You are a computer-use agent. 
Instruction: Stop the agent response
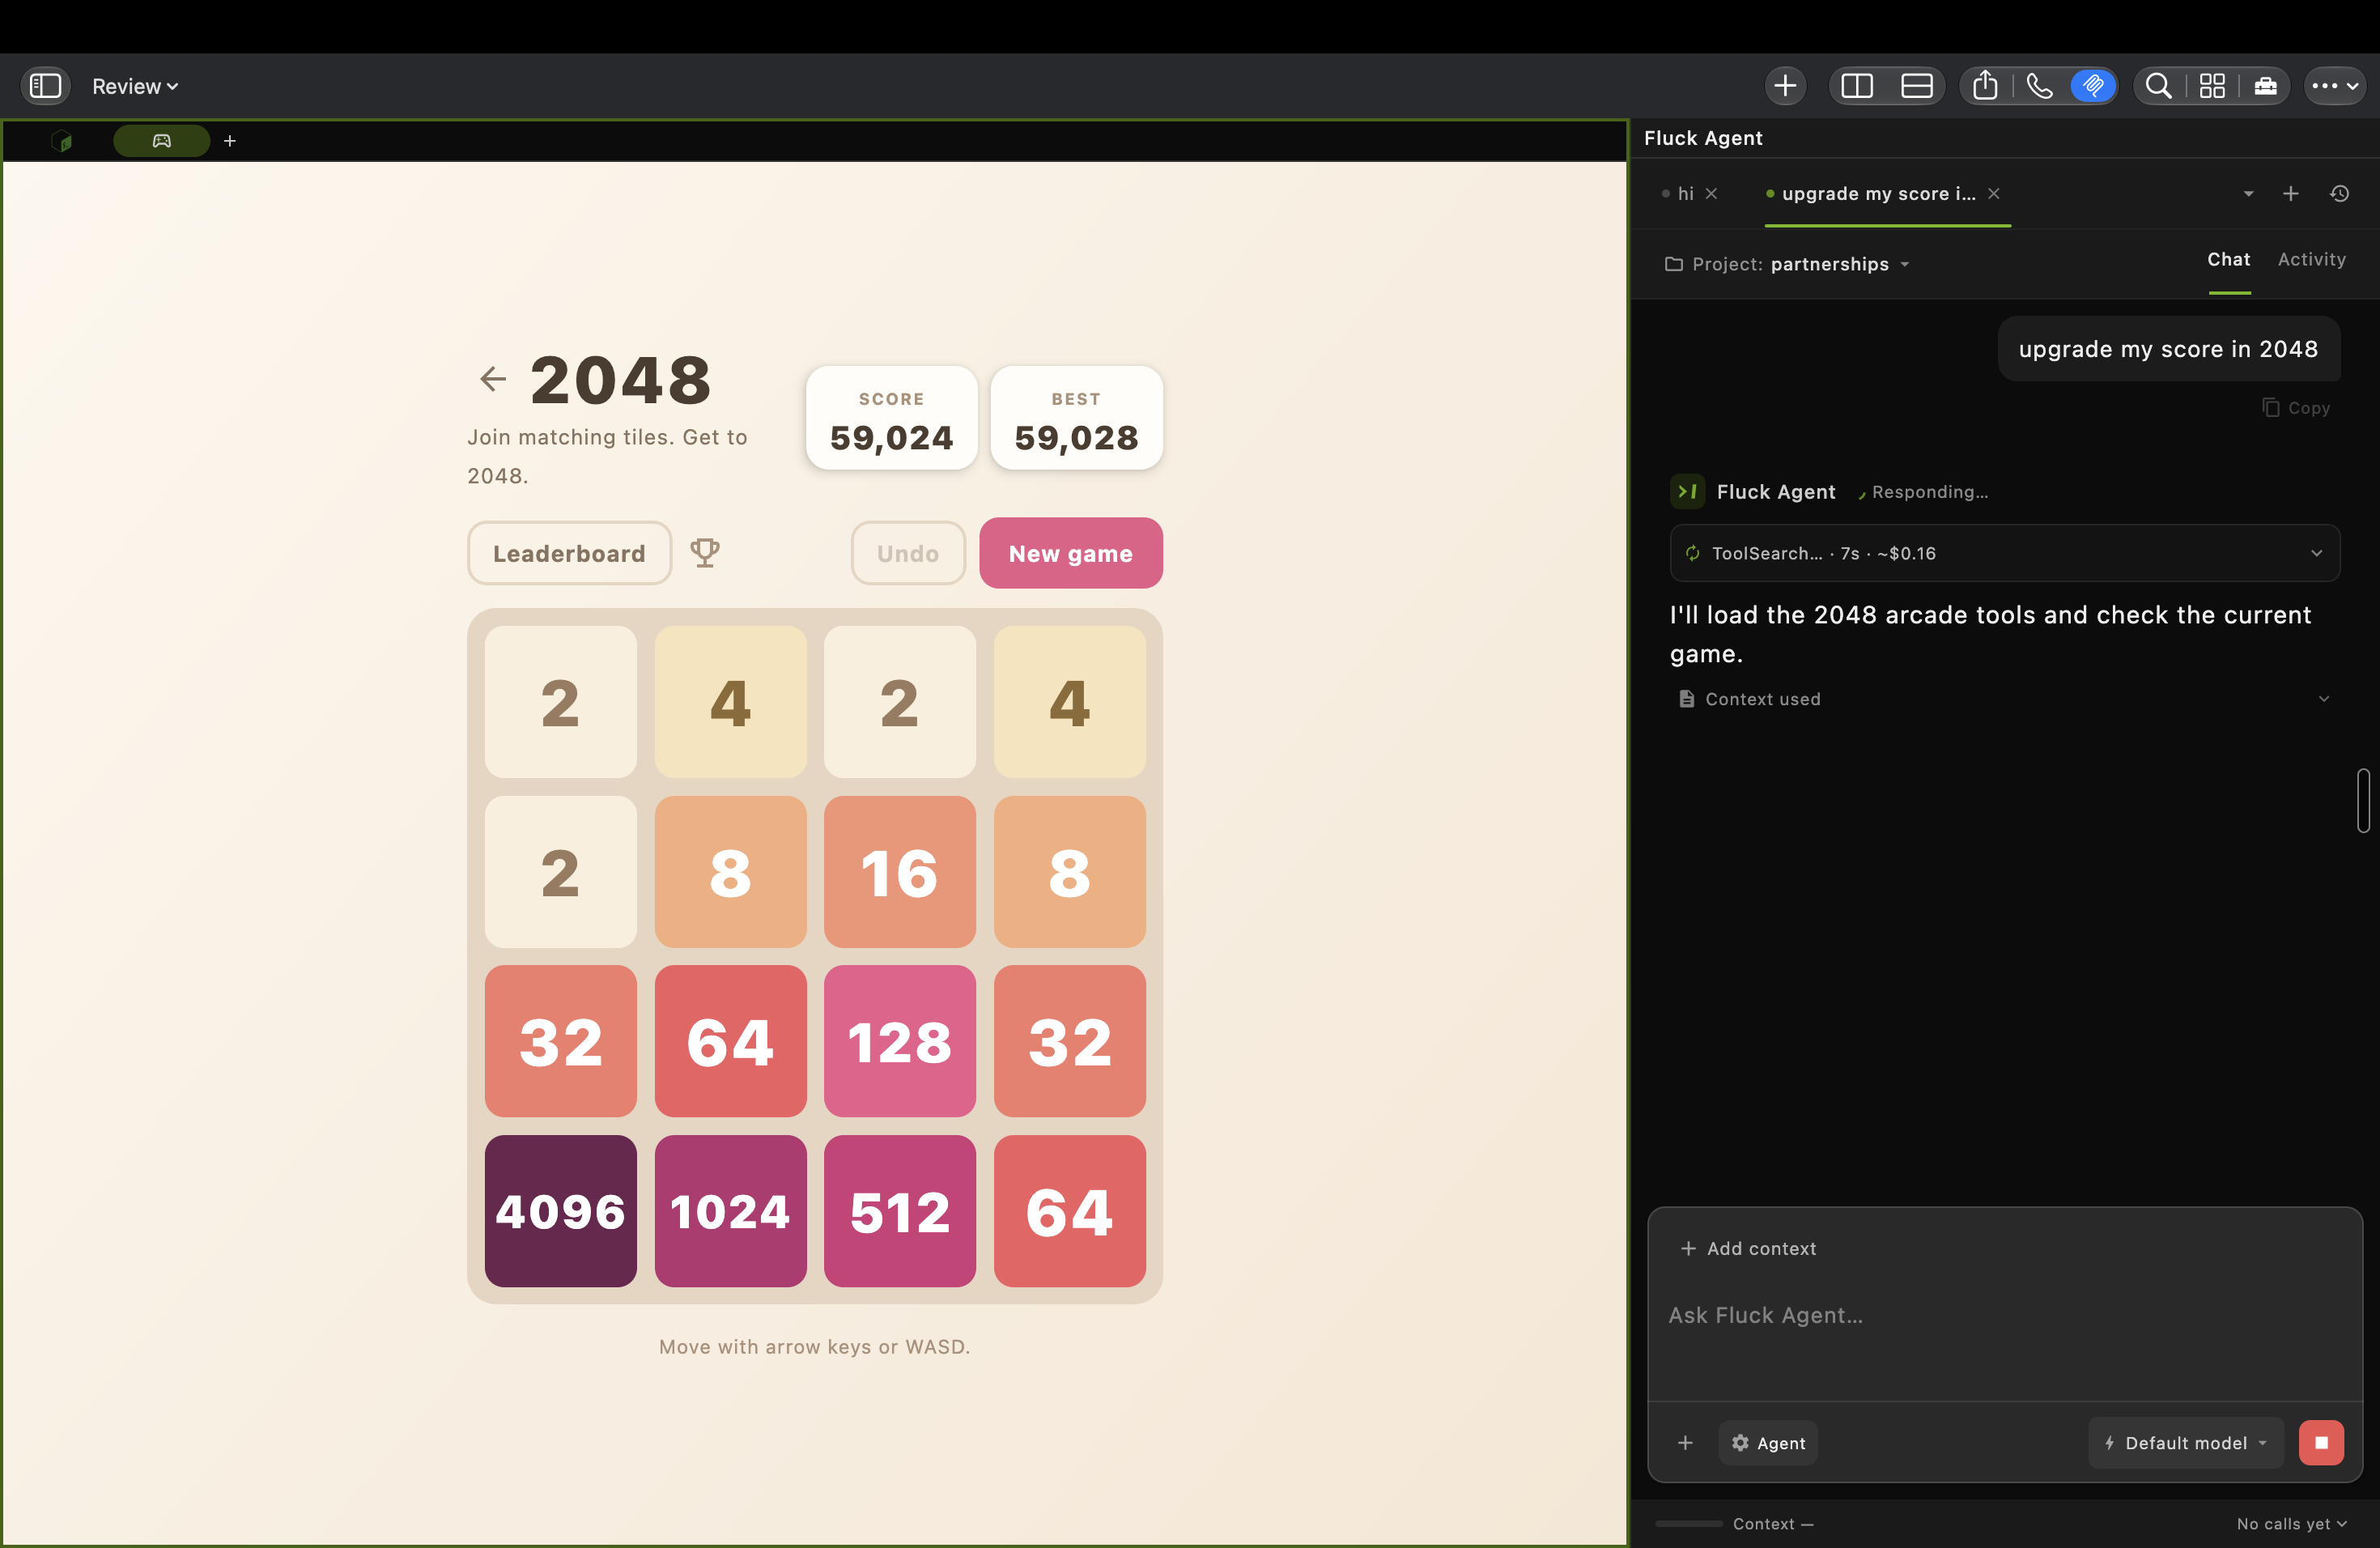coord(2321,1443)
